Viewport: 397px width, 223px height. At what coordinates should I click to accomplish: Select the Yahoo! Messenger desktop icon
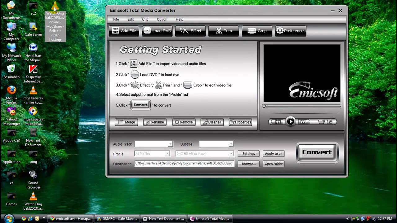(x=11, y=116)
